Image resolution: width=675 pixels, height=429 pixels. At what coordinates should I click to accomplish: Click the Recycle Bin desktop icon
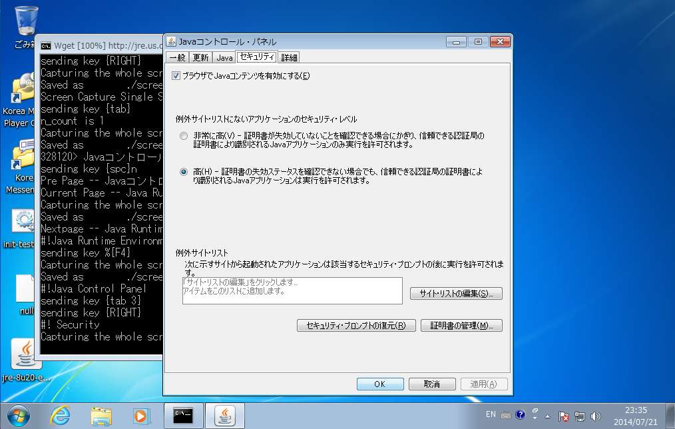[x=25, y=21]
